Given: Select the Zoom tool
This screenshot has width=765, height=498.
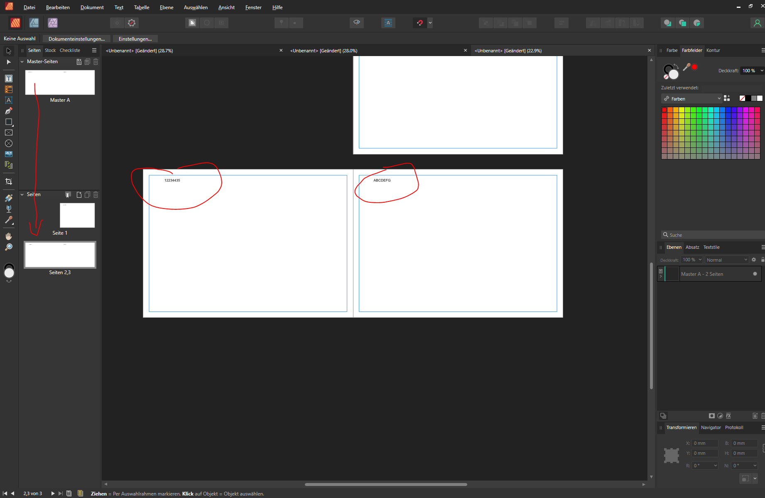Looking at the screenshot, I should (x=9, y=247).
